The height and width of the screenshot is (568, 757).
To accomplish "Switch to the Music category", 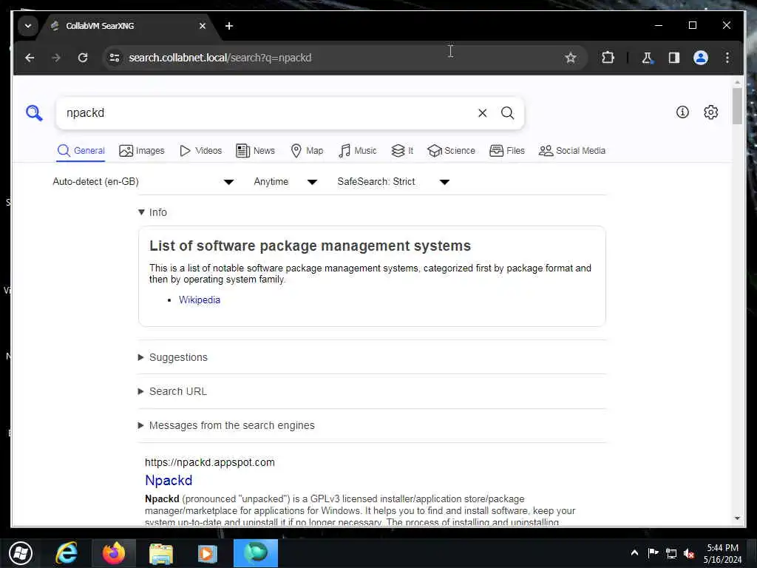I will pyautogui.click(x=358, y=151).
